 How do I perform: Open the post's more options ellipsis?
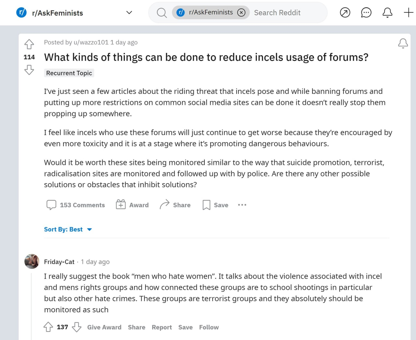(242, 205)
